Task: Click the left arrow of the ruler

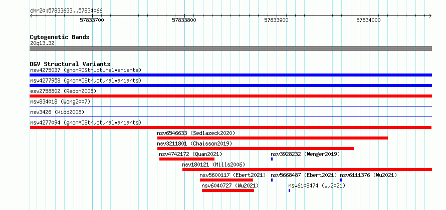Action: 31,15
